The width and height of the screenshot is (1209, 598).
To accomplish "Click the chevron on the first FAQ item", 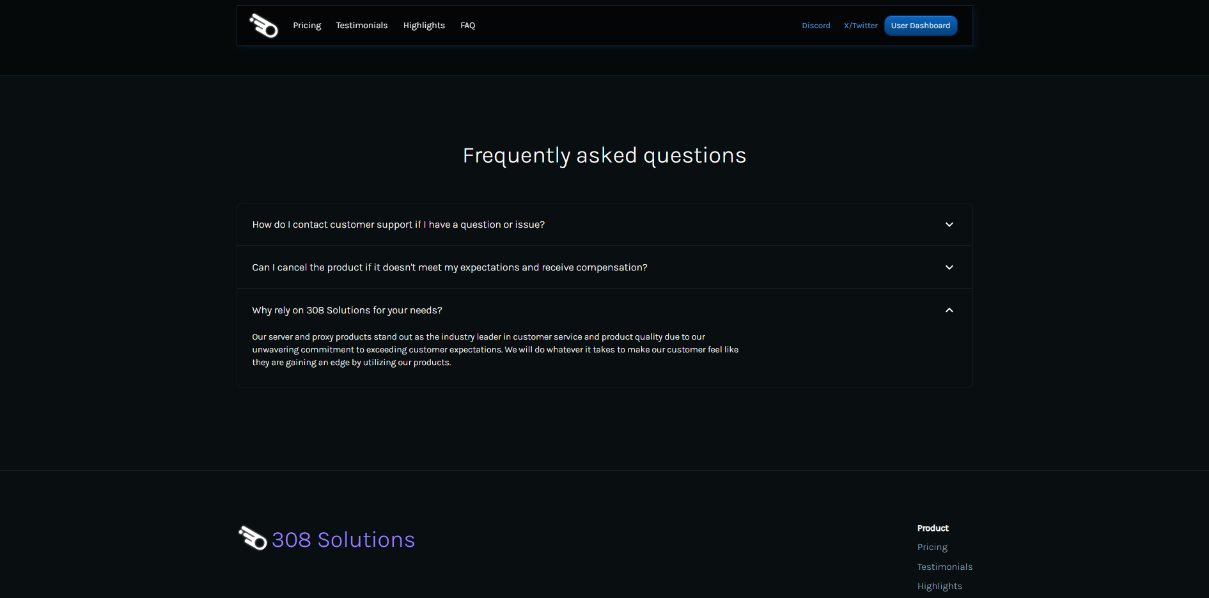I will pyautogui.click(x=949, y=224).
